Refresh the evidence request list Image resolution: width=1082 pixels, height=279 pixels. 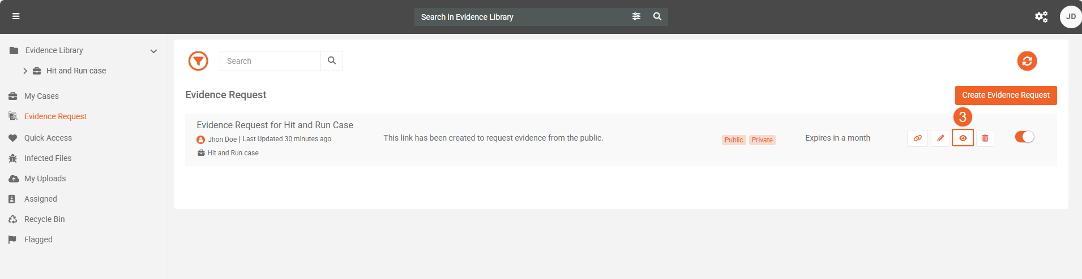point(1027,61)
